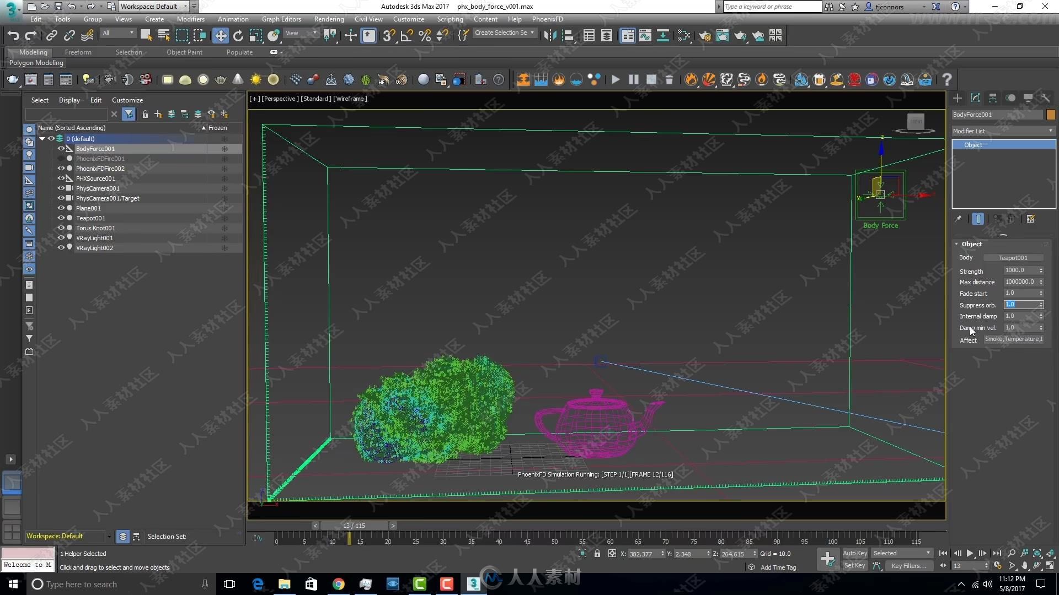Toggle visibility of PhoenixFDFire001 layer

[61, 158]
